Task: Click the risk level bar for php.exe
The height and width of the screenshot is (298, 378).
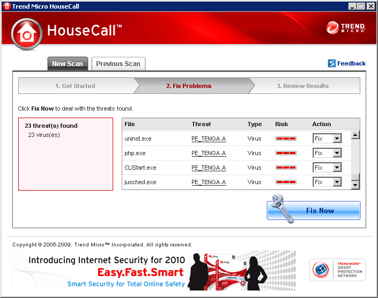Action: [x=286, y=153]
